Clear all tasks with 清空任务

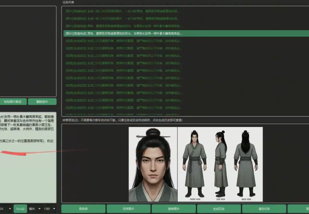coord(264,209)
